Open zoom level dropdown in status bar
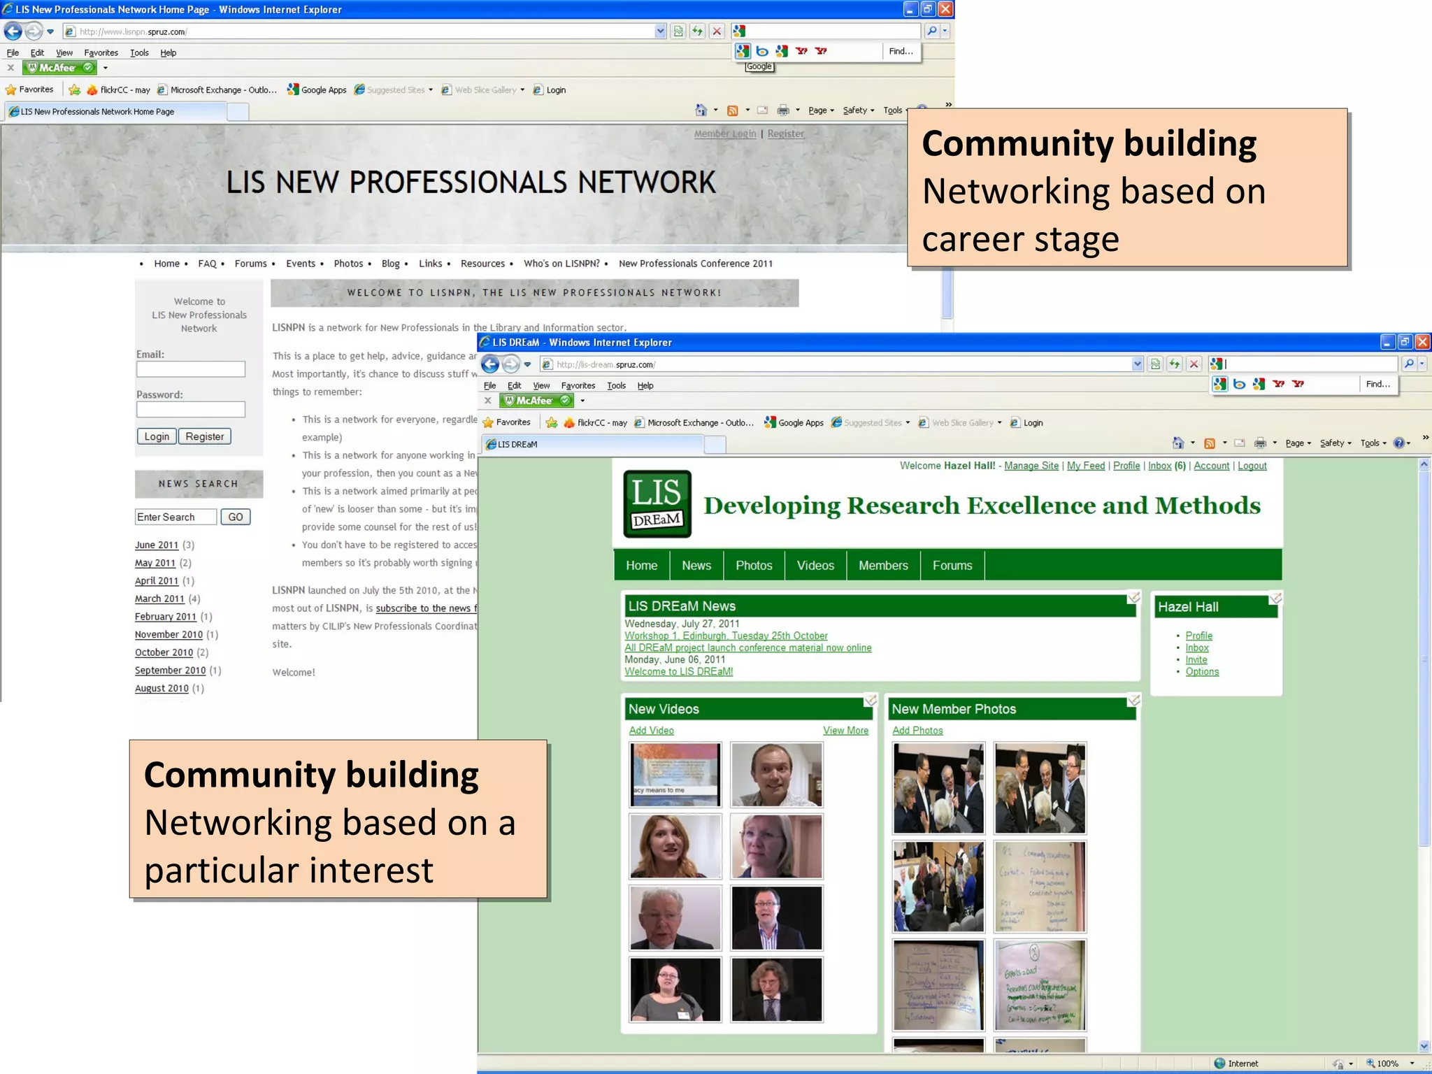This screenshot has width=1432, height=1074. tap(1412, 1064)
